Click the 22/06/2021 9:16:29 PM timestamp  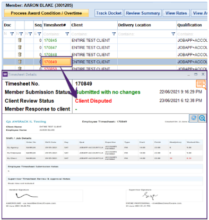(181, 92)
